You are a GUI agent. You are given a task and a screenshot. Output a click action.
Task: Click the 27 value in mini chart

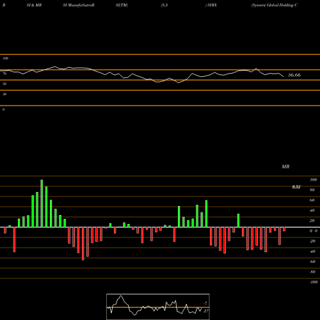206,311
